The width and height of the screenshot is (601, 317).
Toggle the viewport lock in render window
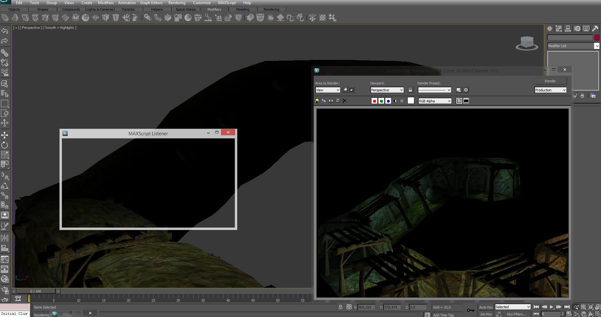point(410,90)
